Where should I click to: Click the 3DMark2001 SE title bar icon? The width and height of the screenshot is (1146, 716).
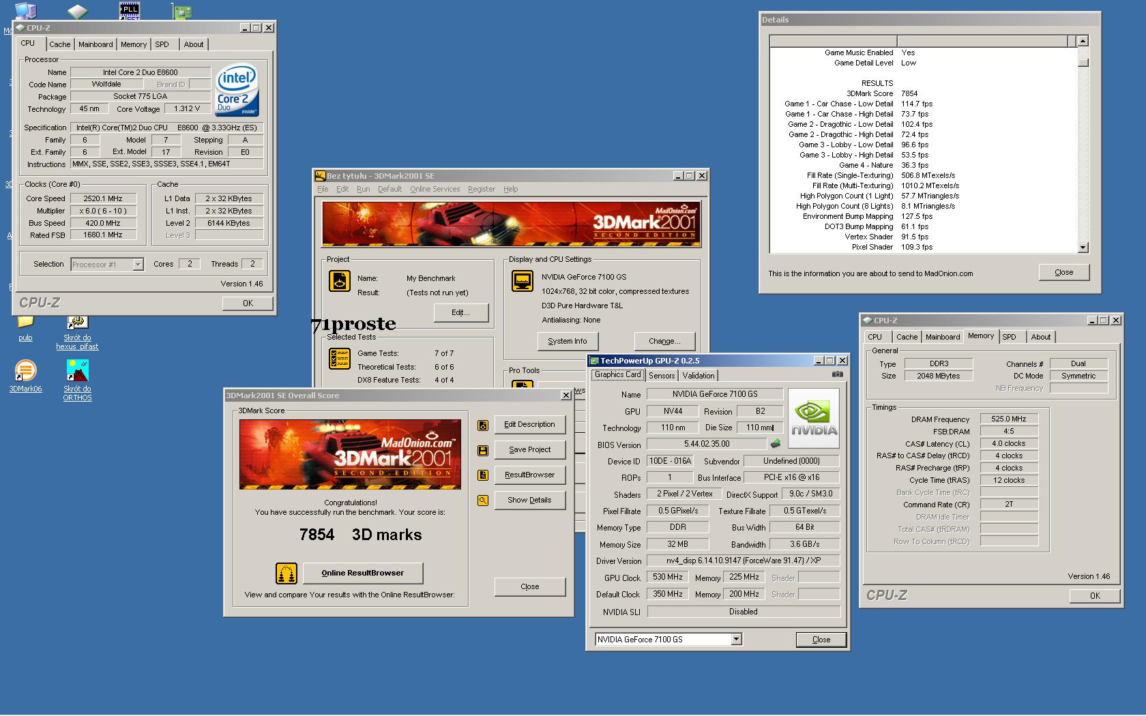[x=320, y=176]
